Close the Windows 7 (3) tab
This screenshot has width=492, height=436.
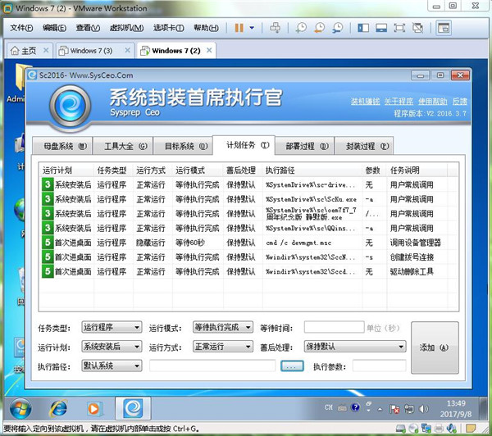coord(127,50)
